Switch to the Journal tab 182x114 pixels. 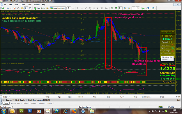pyautogui.click(x=50, y=103)
